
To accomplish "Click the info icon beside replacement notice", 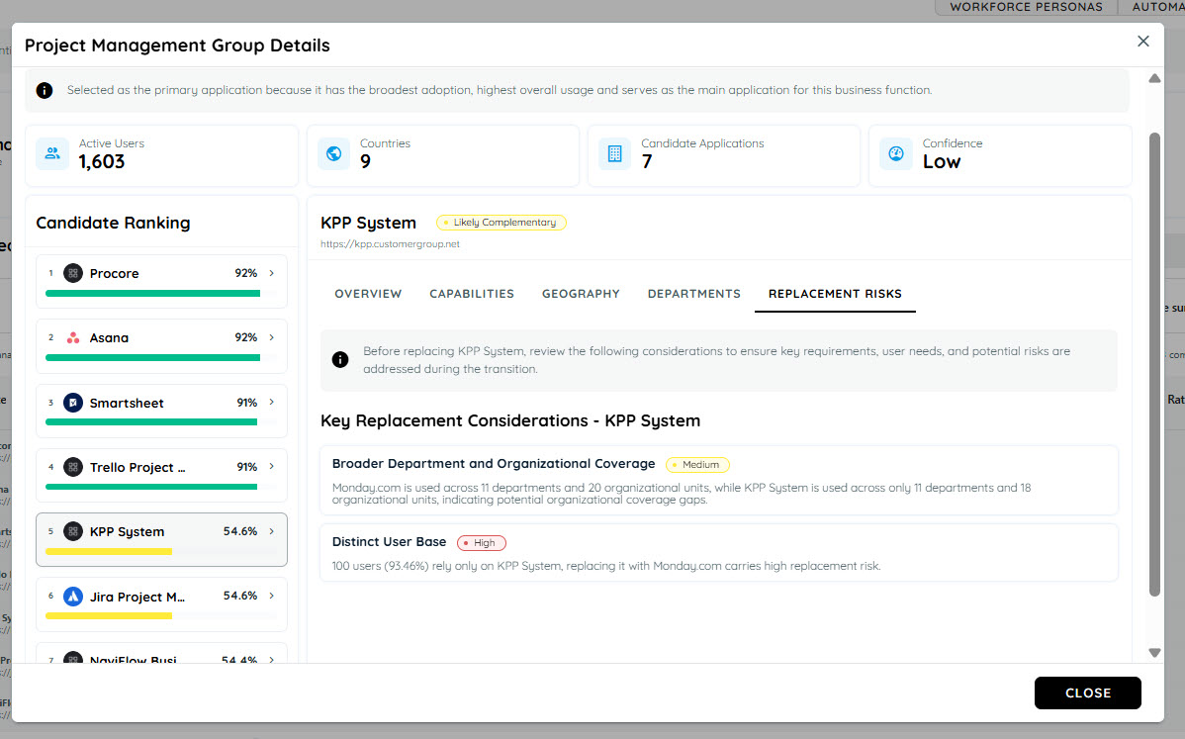I will coord(340,360).
